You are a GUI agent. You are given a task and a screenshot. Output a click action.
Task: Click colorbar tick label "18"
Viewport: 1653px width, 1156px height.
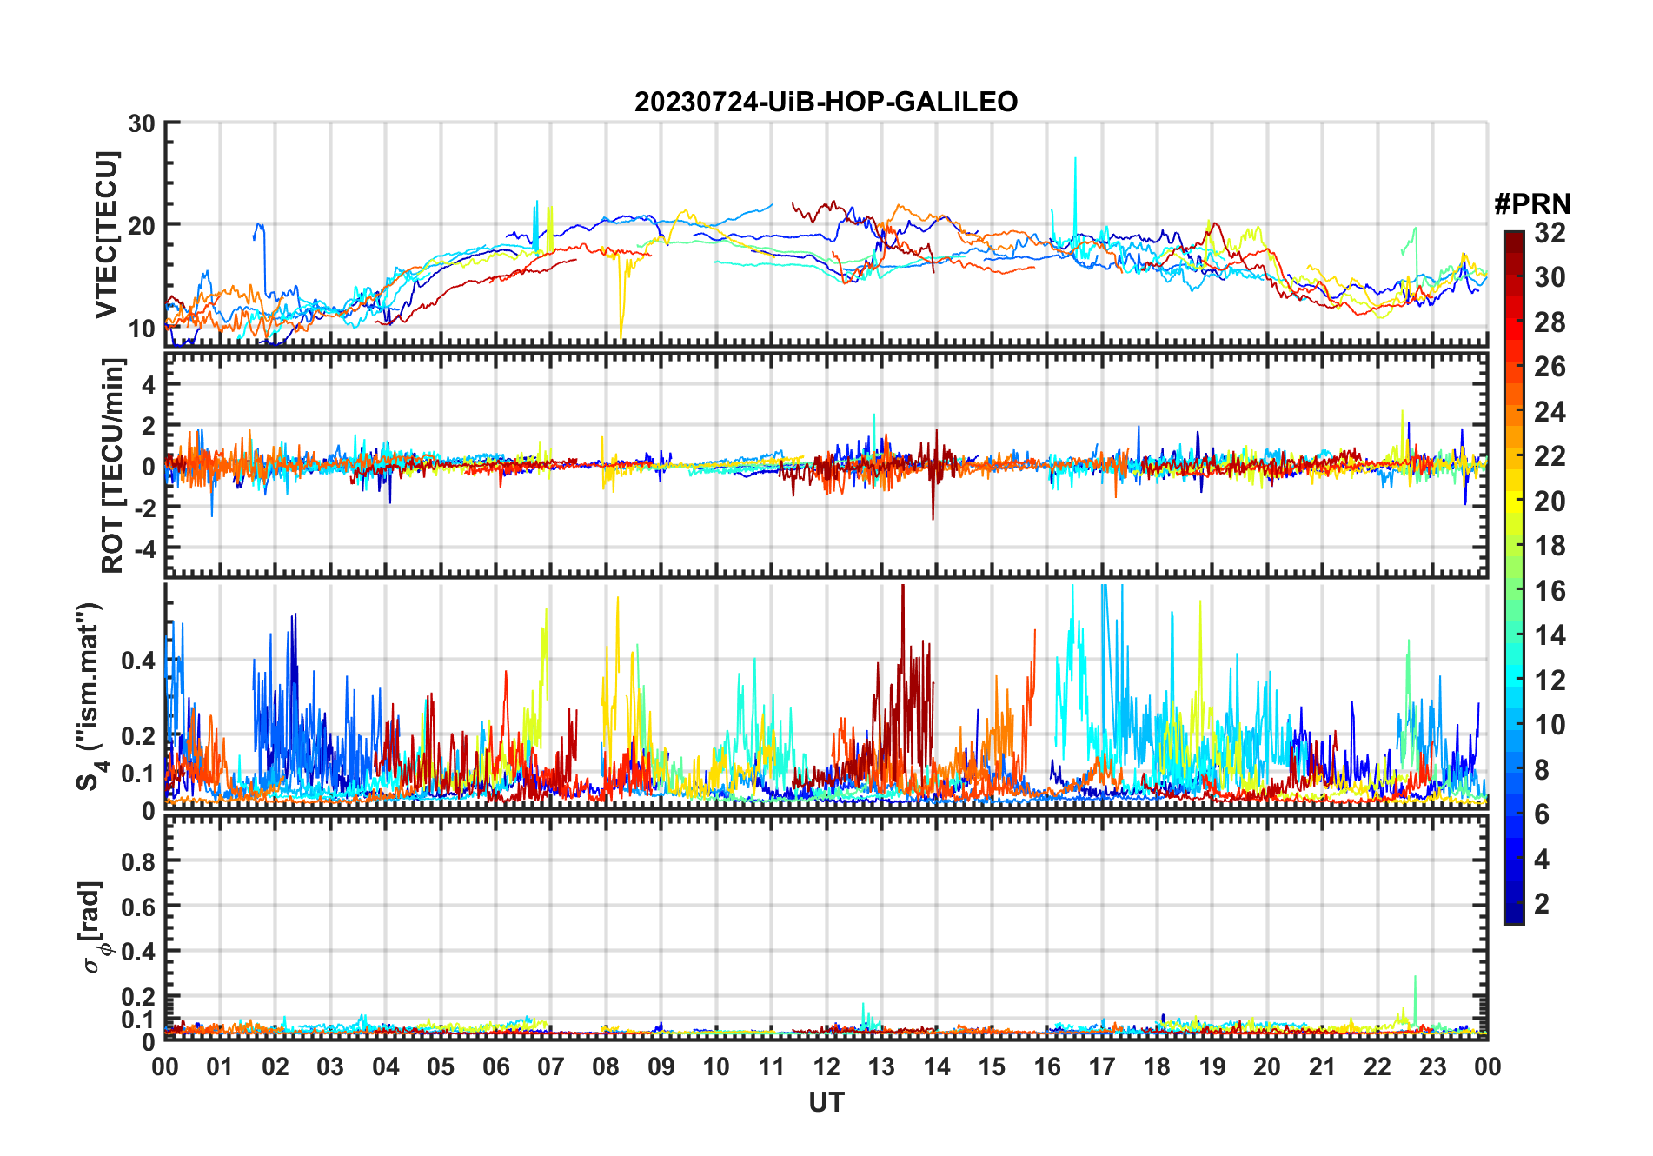coord(1550,546)
